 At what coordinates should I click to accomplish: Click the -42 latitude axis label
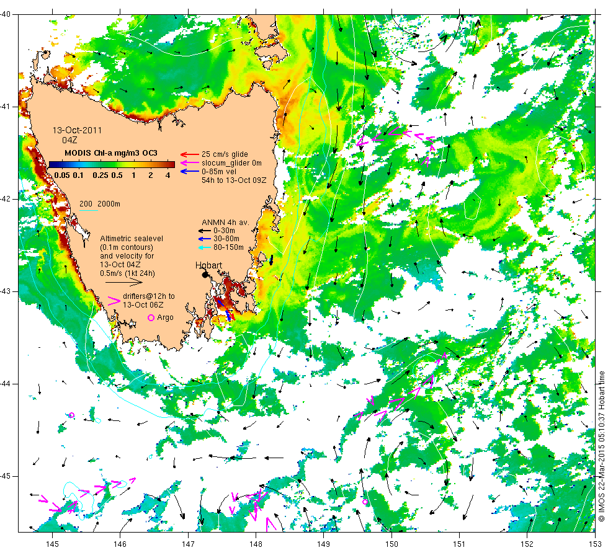6,199
